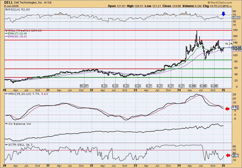242x168 pixels.
Task: Click the 19.2% measurement label
Action: tap(229, 44)
